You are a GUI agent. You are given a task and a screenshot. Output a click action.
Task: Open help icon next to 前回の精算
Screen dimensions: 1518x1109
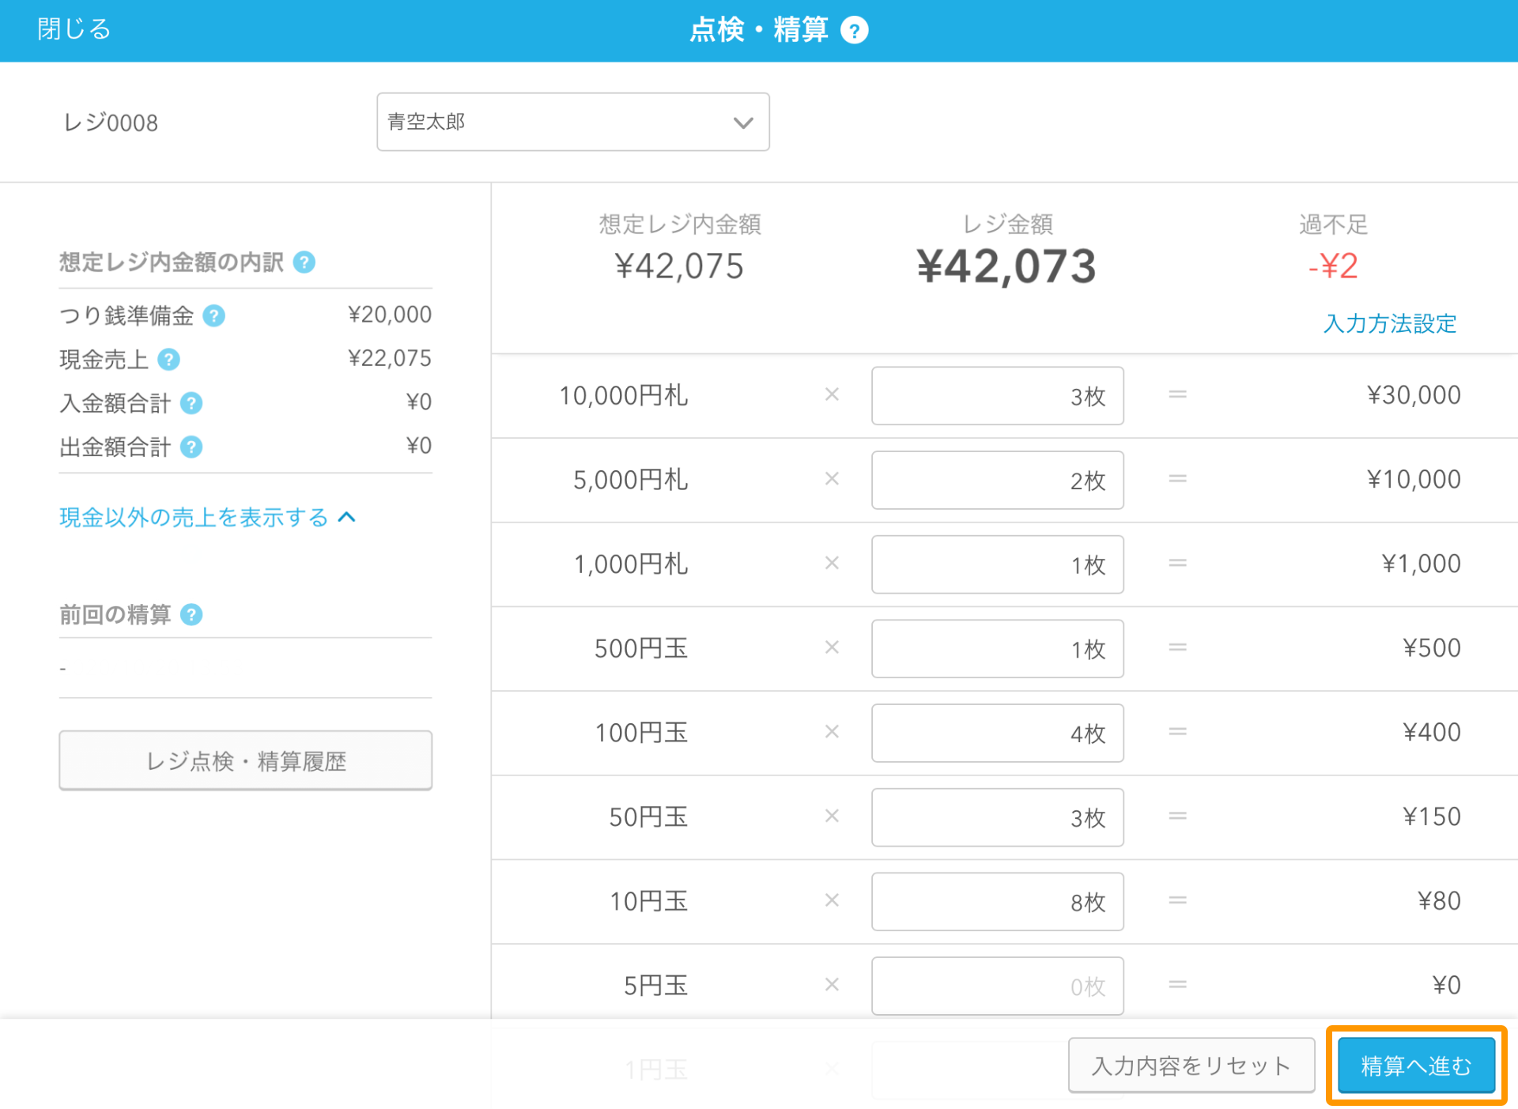pos(191,615)
